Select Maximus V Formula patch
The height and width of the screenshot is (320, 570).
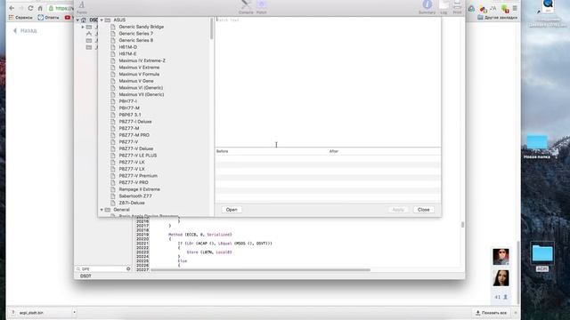pos(139,74)
